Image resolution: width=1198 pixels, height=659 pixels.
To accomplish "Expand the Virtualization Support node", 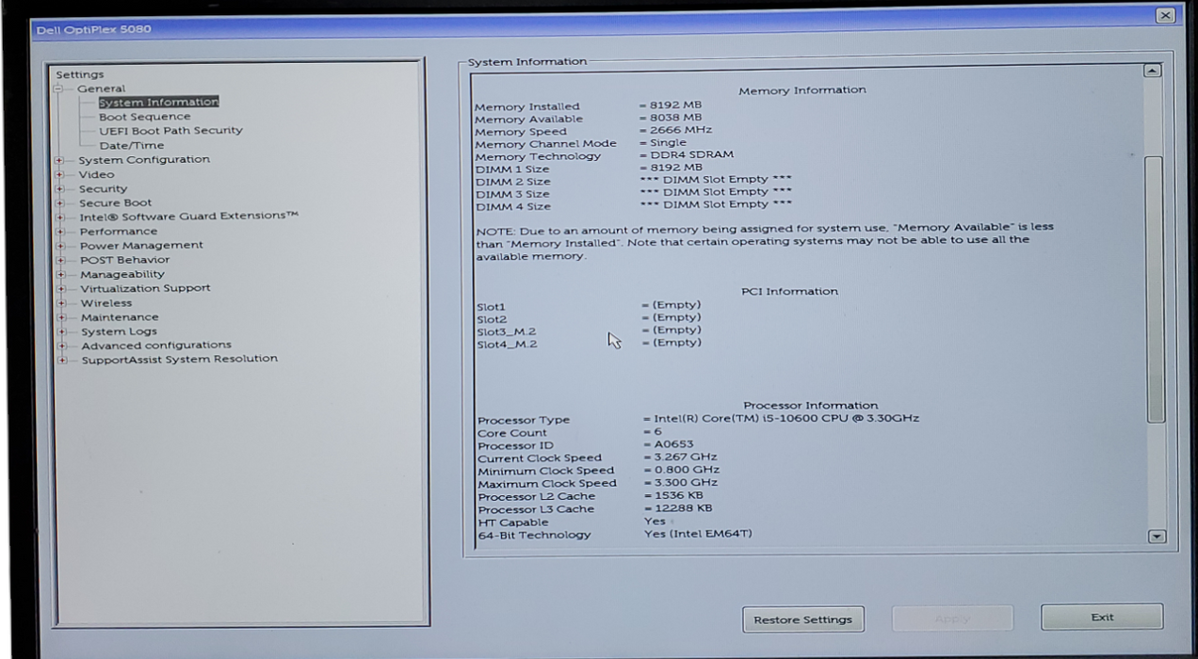I will click(61, 289).
